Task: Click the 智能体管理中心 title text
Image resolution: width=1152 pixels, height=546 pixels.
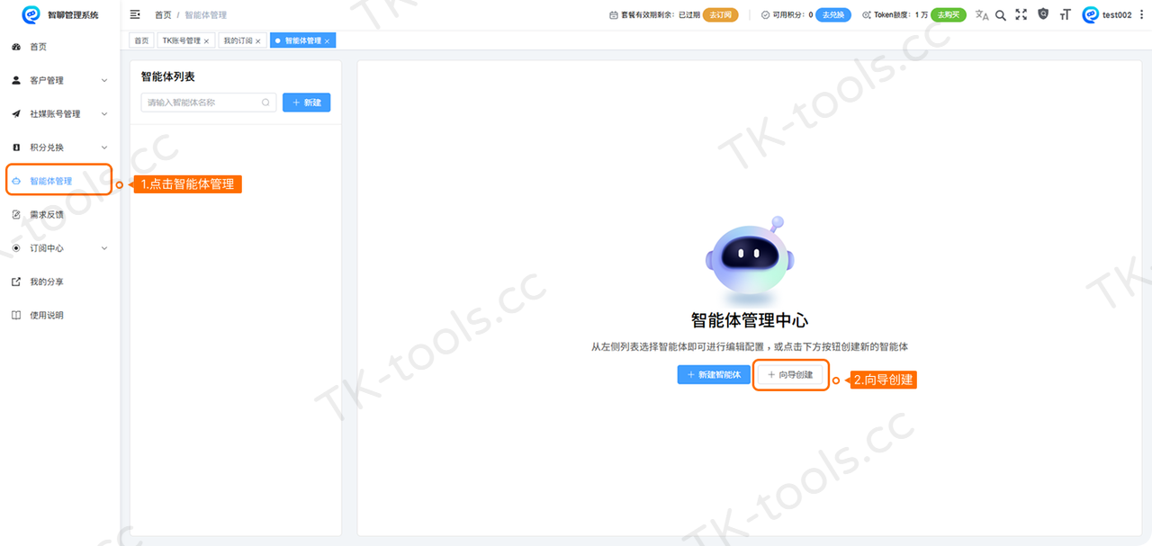Action: coord(749,319)
